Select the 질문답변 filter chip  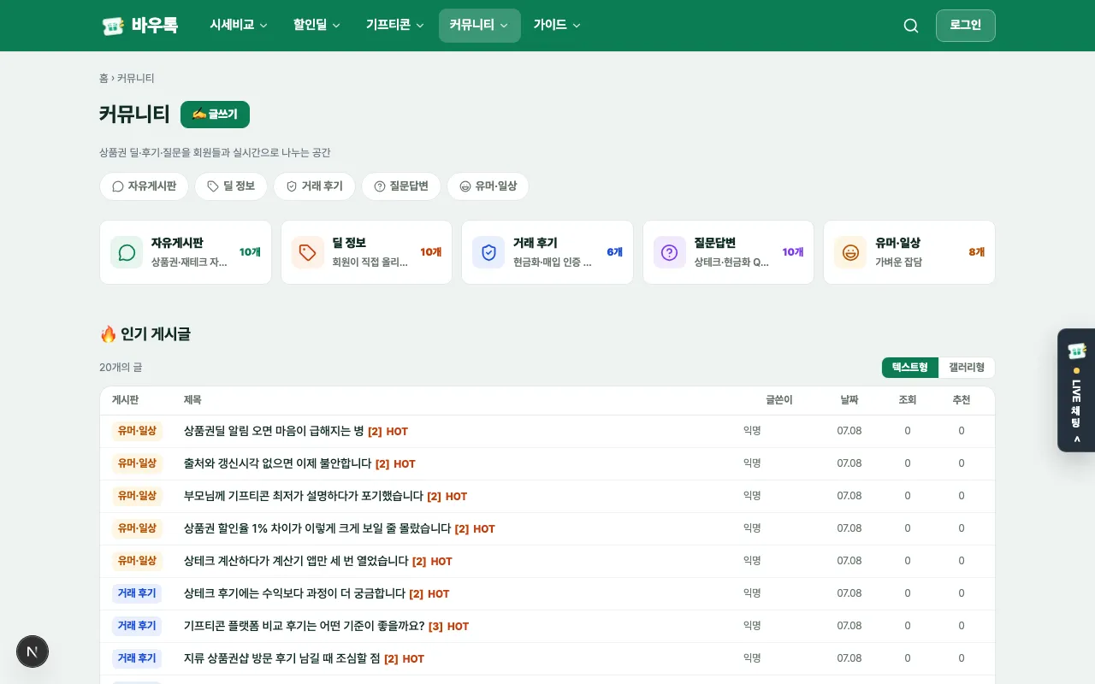click(401, 186)
